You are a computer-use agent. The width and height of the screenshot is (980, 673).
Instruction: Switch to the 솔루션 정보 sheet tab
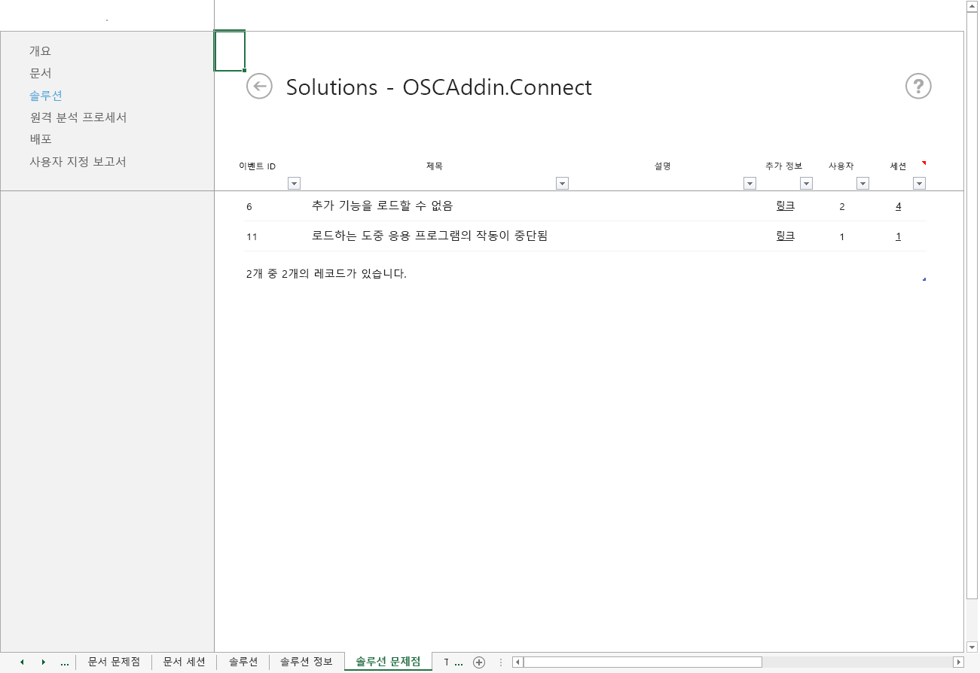click(x=307, y=662)
